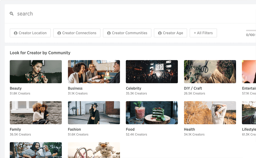This screenshot has width=256, height=158.
Task: Click the person icon in Creator Communities
Action: tap(109, 33)
